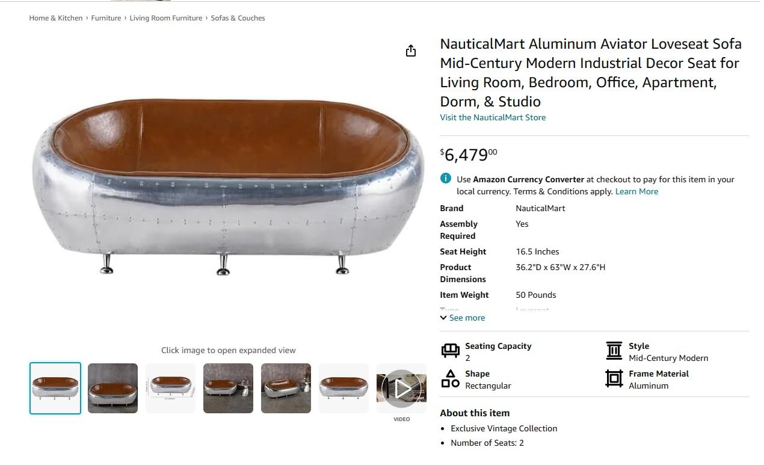Open the Sofas & Couches breadcrumb
This screenshot has width=764, height=465.
[238, 18]
